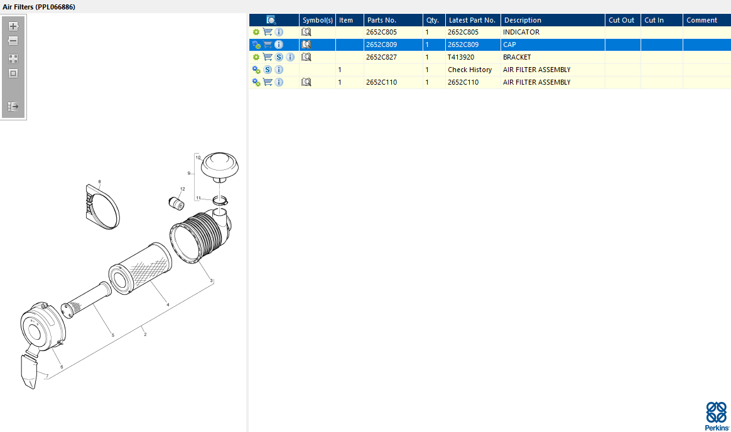Click the export arrow icon in diagram toolbar
Viewport: 731px width, 432px height.
point(13,107)
